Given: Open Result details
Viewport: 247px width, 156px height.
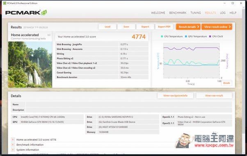Looking at the screenshot, I should (188, 27).
